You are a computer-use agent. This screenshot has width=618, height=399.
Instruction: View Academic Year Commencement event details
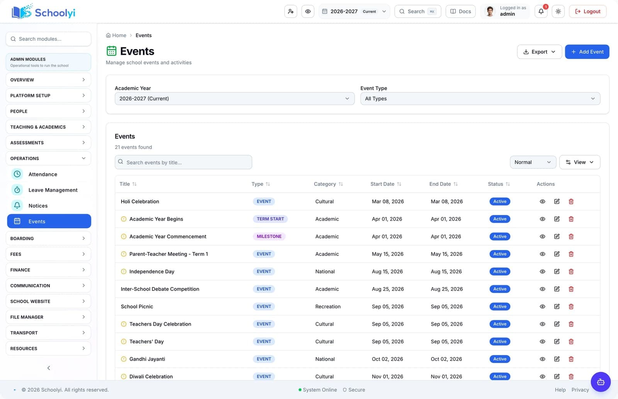tap(542, 237)
